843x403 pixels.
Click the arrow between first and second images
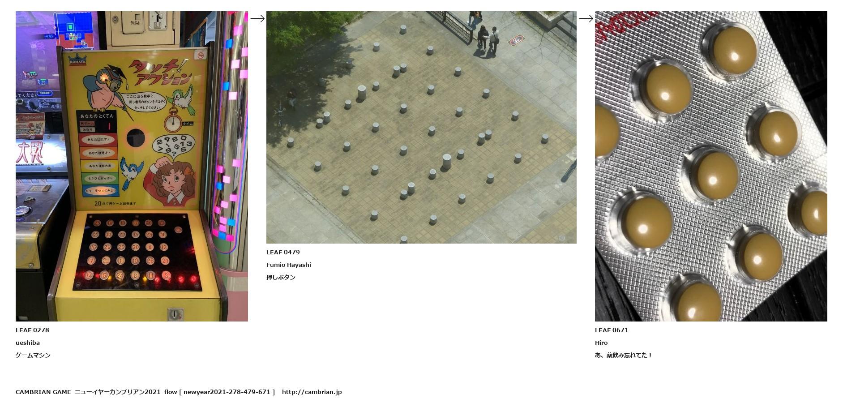pyautogui.click(x=257, y=18)
